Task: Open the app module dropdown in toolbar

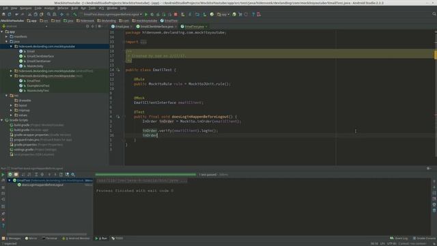Action: (223, 14)
